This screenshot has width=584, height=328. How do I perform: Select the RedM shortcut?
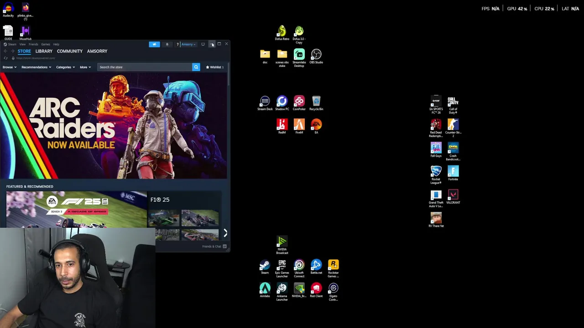click(x=282, y=126)
